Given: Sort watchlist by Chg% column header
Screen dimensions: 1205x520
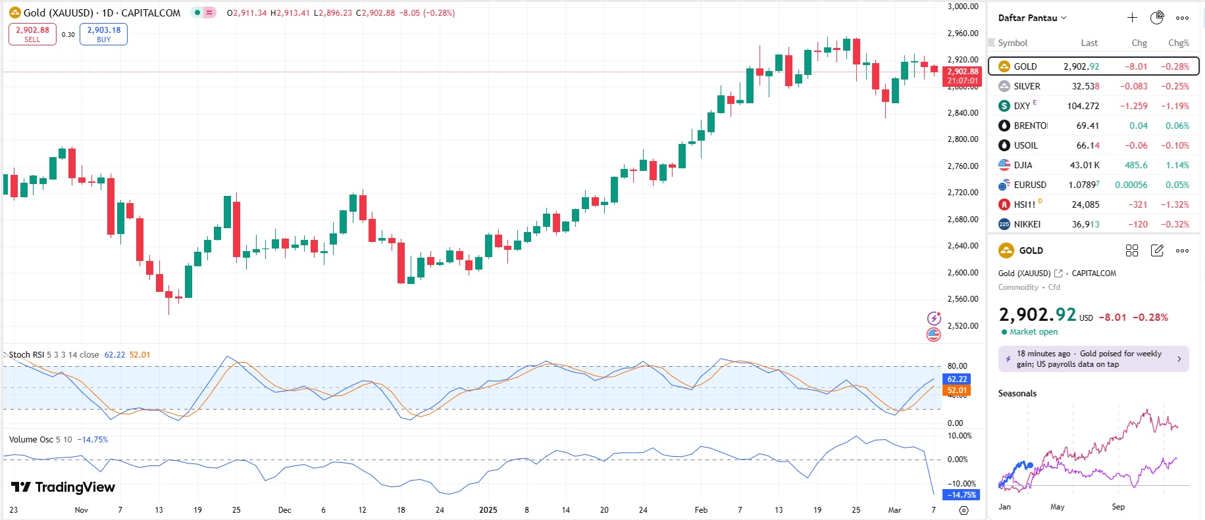Looking at the screenshot, I should pyautogui.click(x=1178, y=43).
